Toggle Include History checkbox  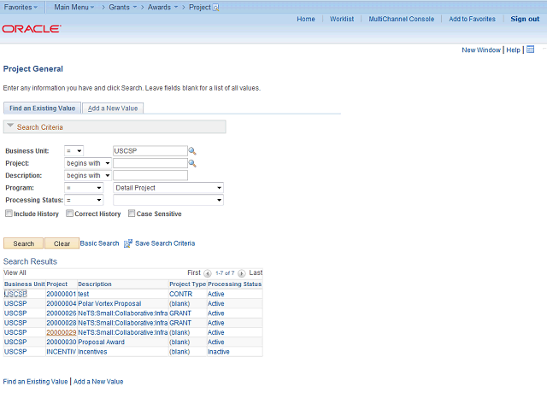click(x=9, y=214)
